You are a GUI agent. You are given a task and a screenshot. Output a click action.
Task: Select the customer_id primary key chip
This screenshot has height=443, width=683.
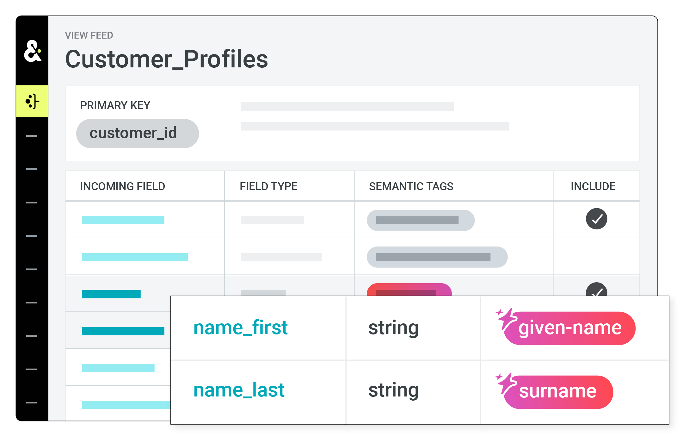point(137,133)
